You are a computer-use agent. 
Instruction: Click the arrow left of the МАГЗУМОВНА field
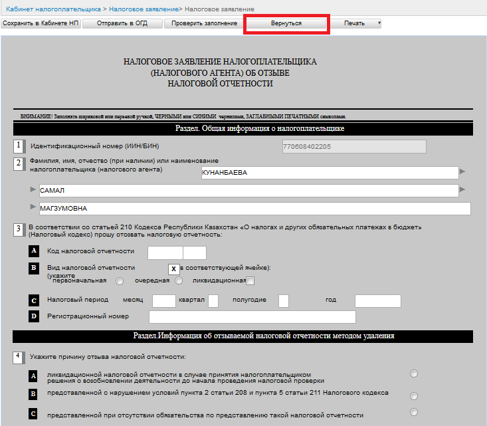(33, 208)
